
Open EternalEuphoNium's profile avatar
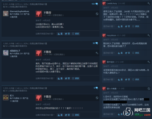[6, 14]
